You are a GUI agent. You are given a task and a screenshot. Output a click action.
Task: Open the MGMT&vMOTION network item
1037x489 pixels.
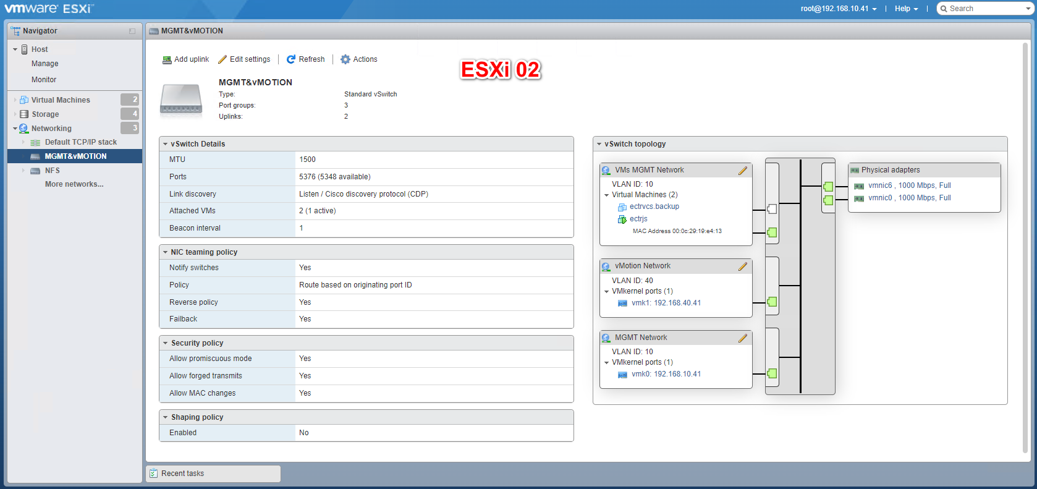coord(75,156)
